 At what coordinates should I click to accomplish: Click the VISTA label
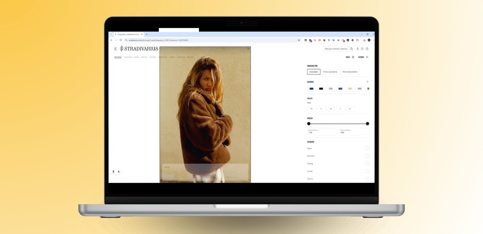pos(348,57)
